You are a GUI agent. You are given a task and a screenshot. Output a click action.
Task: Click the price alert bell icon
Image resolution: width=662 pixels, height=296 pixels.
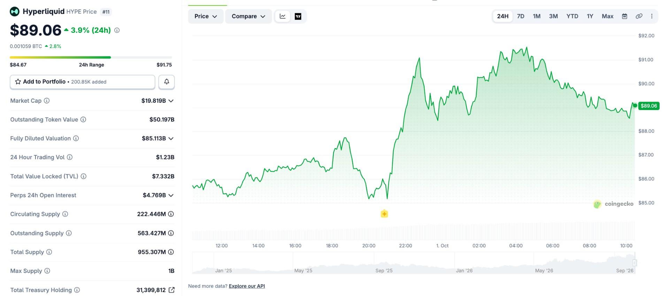pyautogui.click(x=167, y=81)
